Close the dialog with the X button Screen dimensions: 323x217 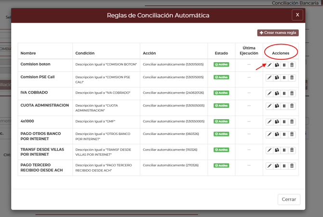coord(297,15)
